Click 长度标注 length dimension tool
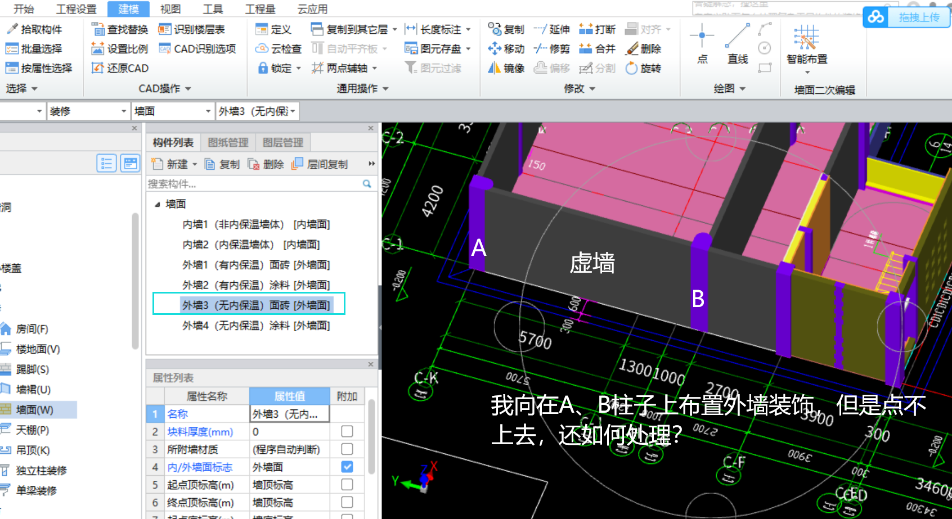Screen dimensions: 952x519 [x=438, y=29]
